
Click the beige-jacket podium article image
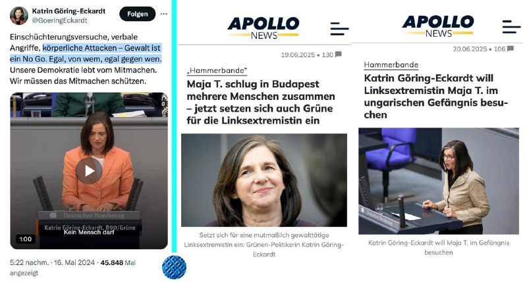click(x=439, y=181)
